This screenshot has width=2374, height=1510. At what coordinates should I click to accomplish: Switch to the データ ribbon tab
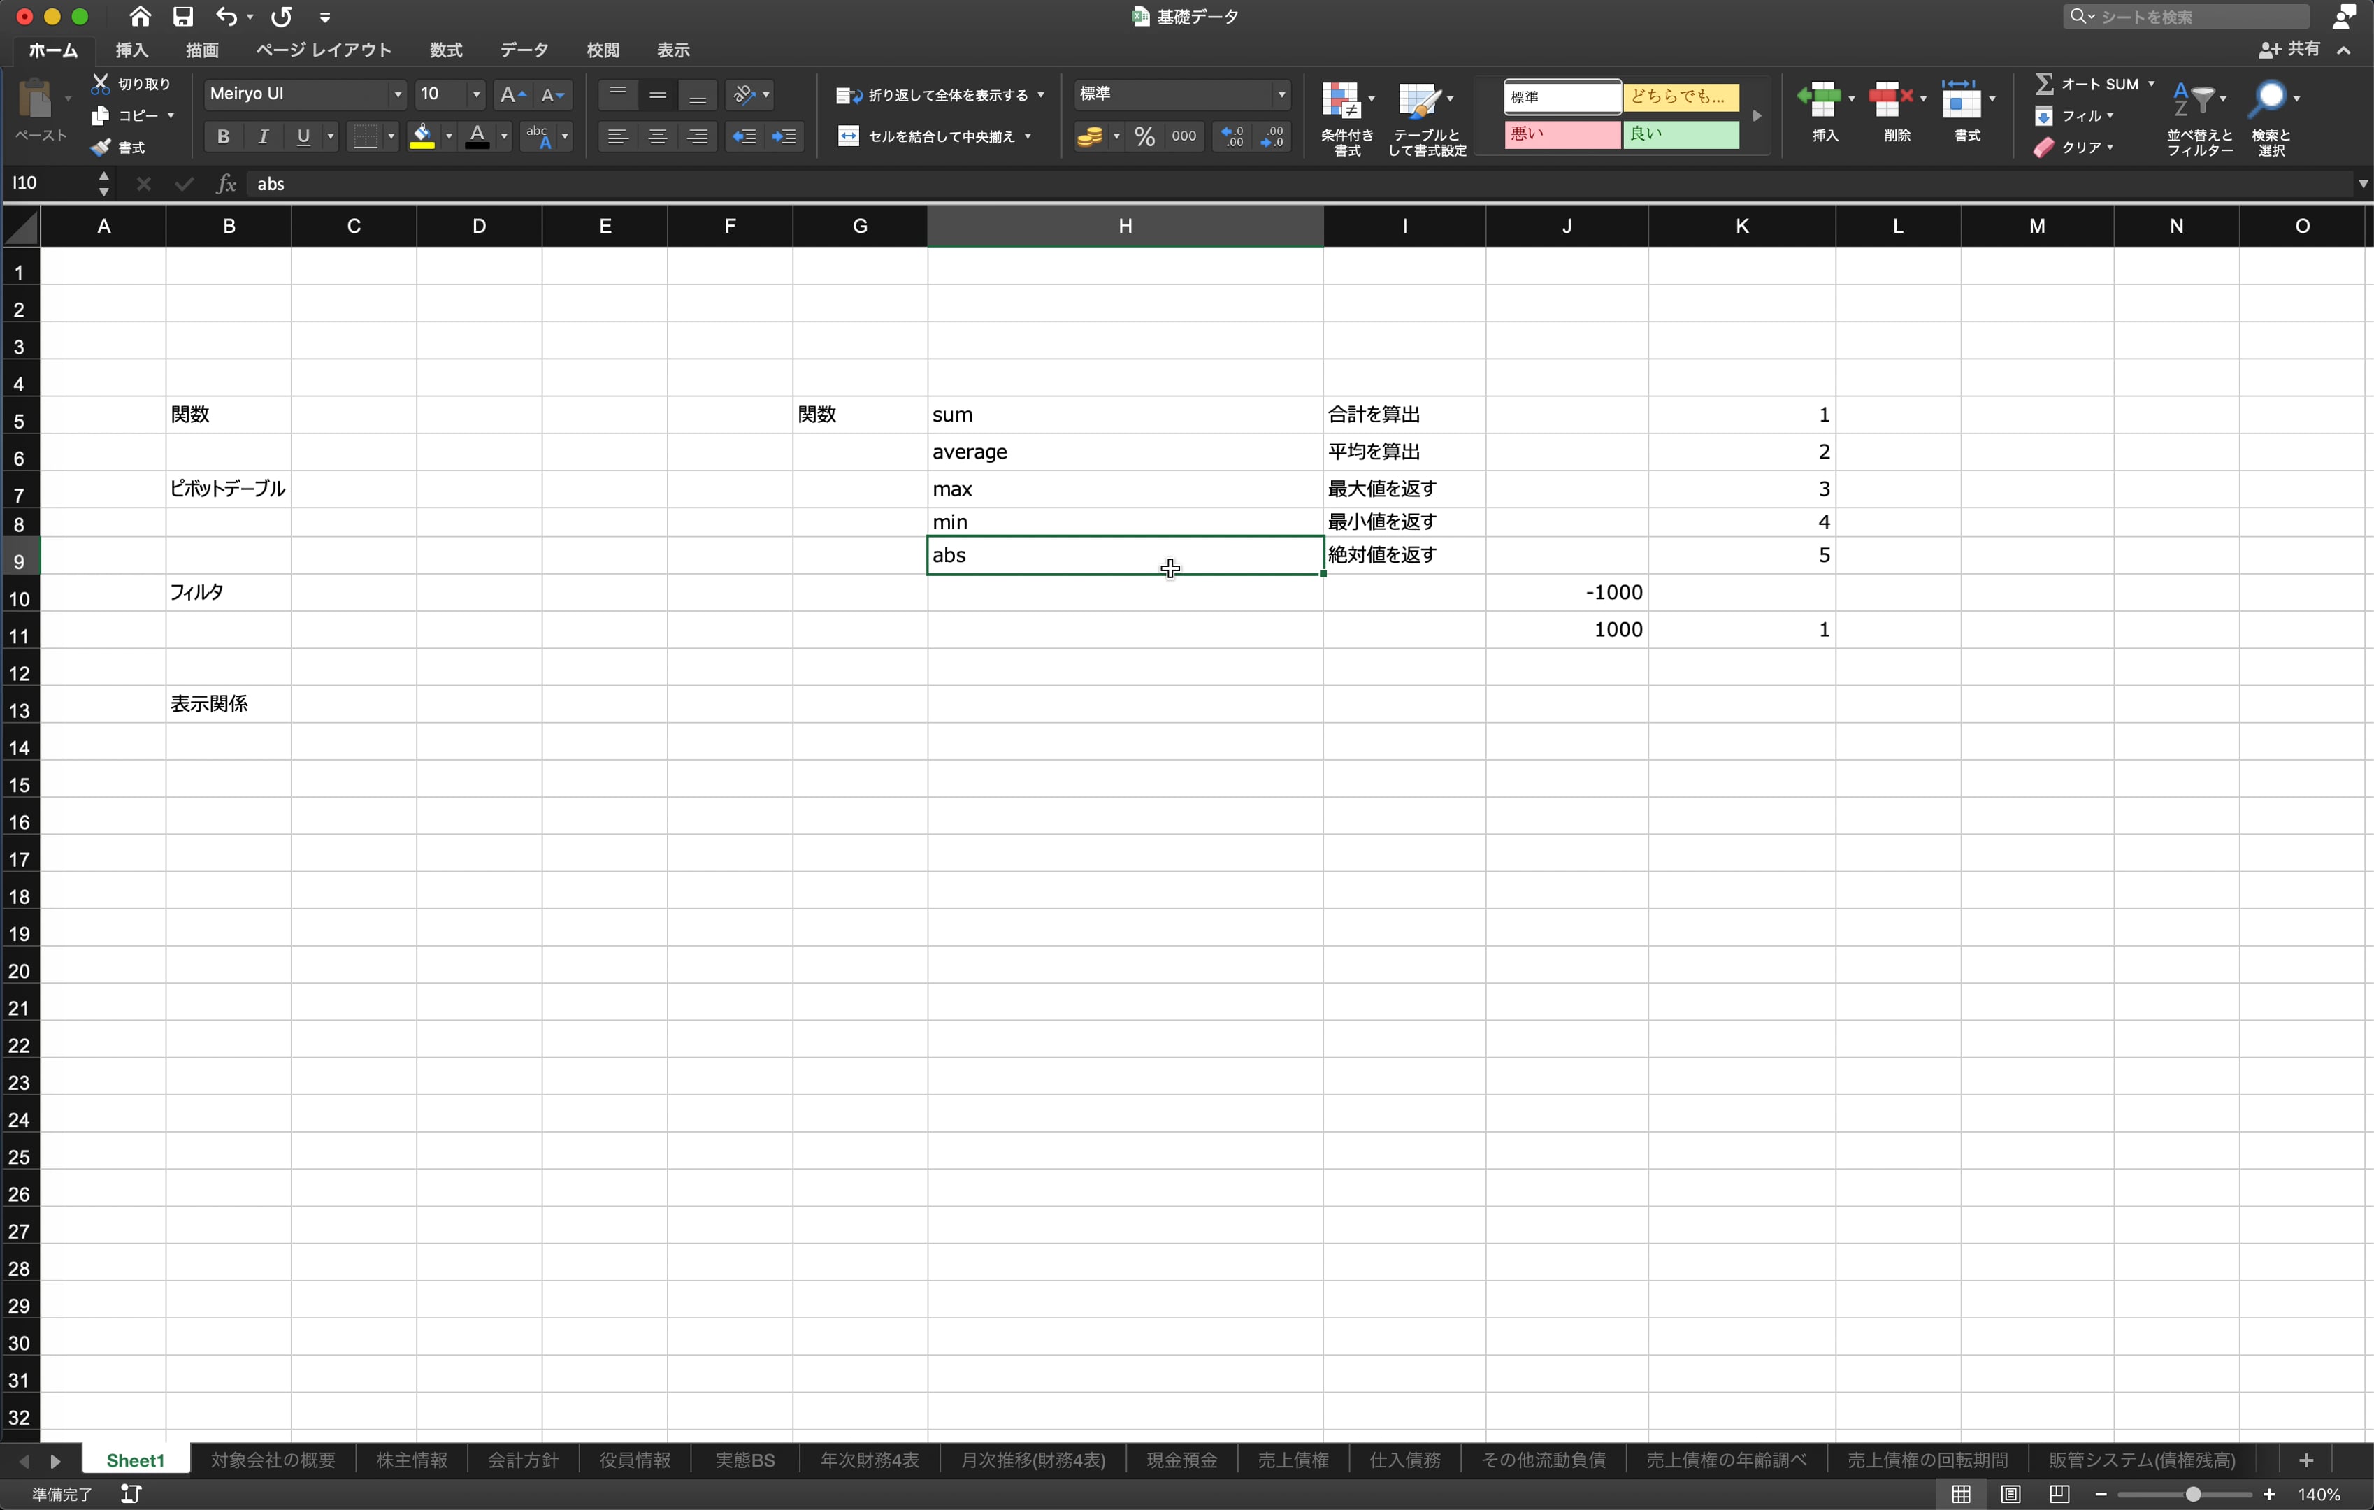[x=522, y=50]
